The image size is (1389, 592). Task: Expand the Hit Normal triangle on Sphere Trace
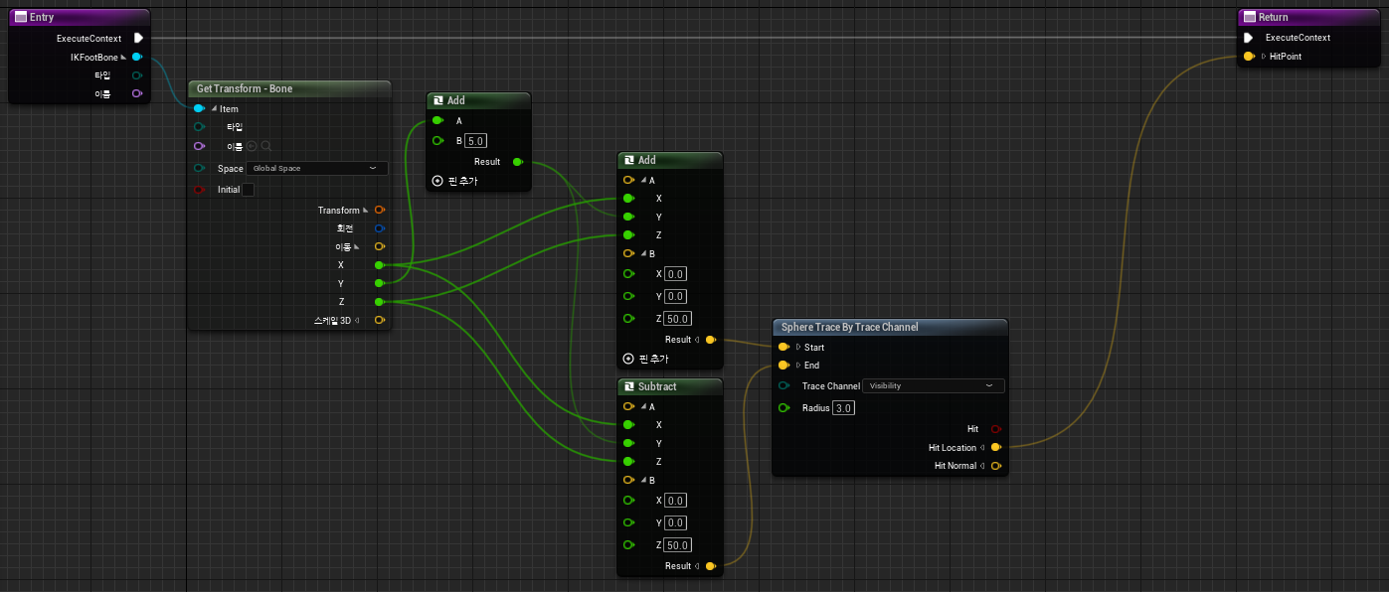[x=982, y=465]
